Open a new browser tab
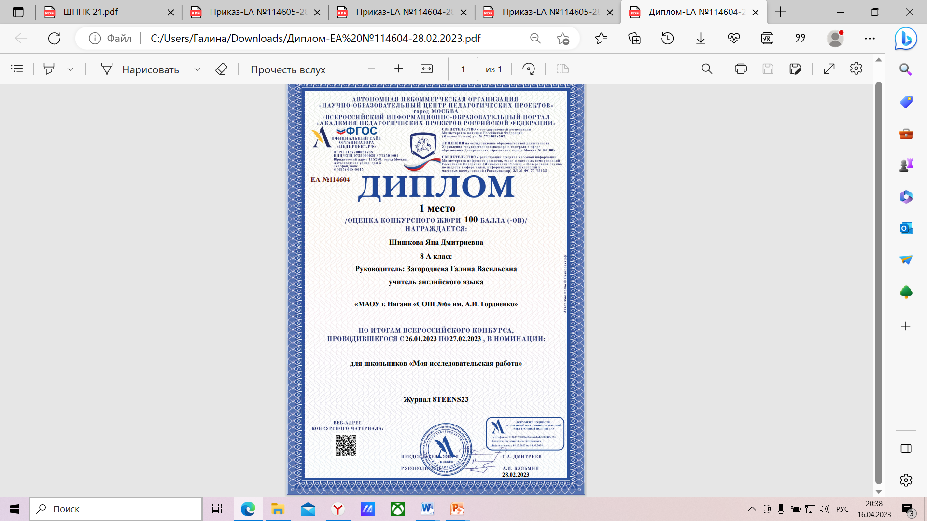The height and width of the screenshot is (521, 927). click(x=780, y=12)
